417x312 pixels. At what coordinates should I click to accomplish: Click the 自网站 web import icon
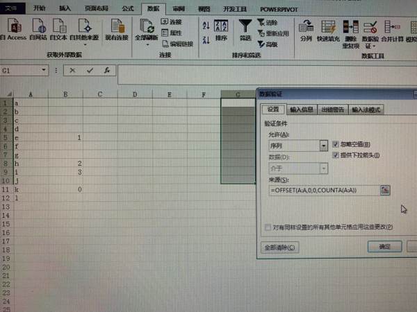point(38,28)
